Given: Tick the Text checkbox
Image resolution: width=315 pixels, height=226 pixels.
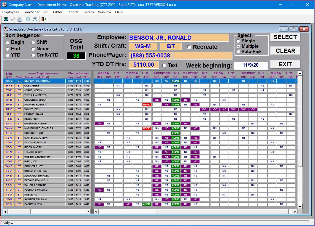Looking at the screenshot, I should pyautogui.click(x=164, y=65).
